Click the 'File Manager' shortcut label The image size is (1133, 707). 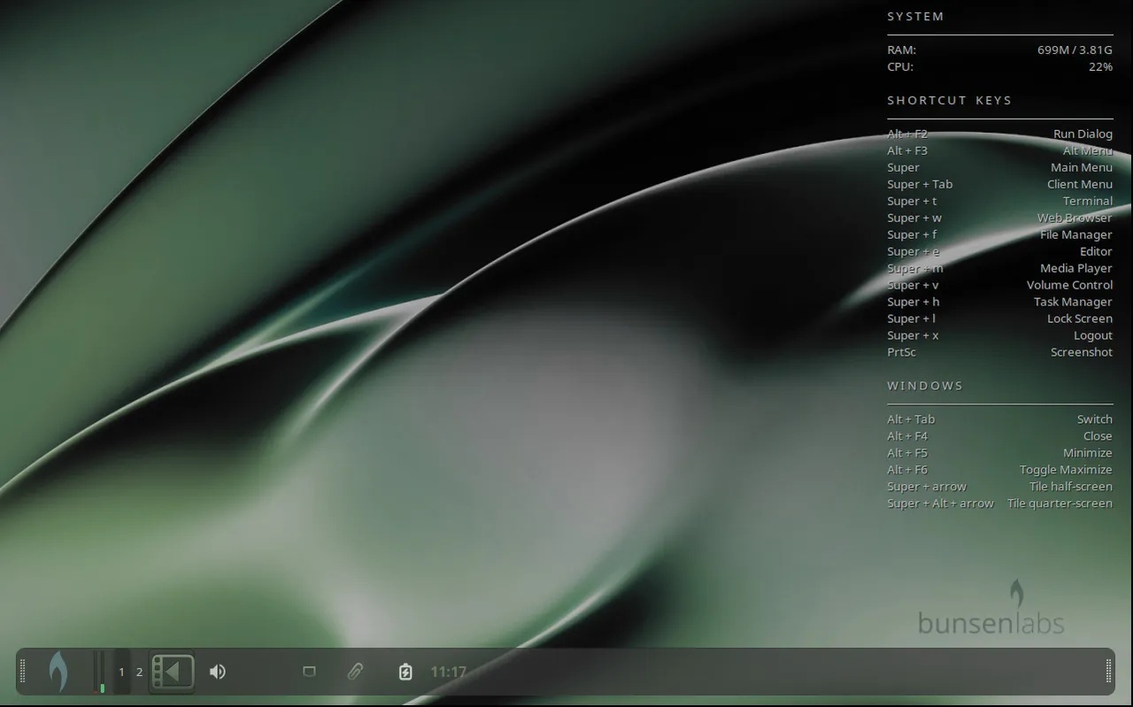point(1076,235)
